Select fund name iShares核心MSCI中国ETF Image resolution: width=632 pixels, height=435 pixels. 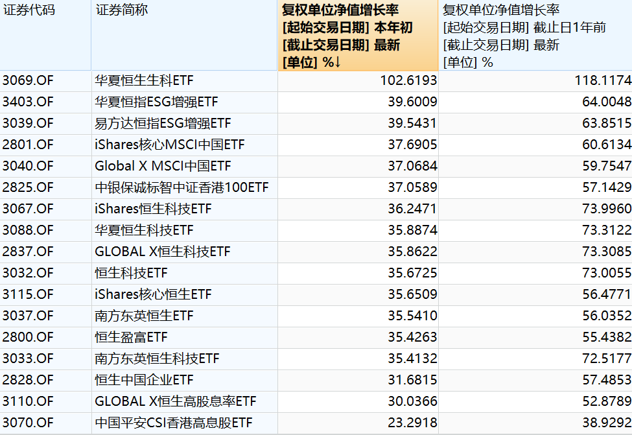point(170,145)
